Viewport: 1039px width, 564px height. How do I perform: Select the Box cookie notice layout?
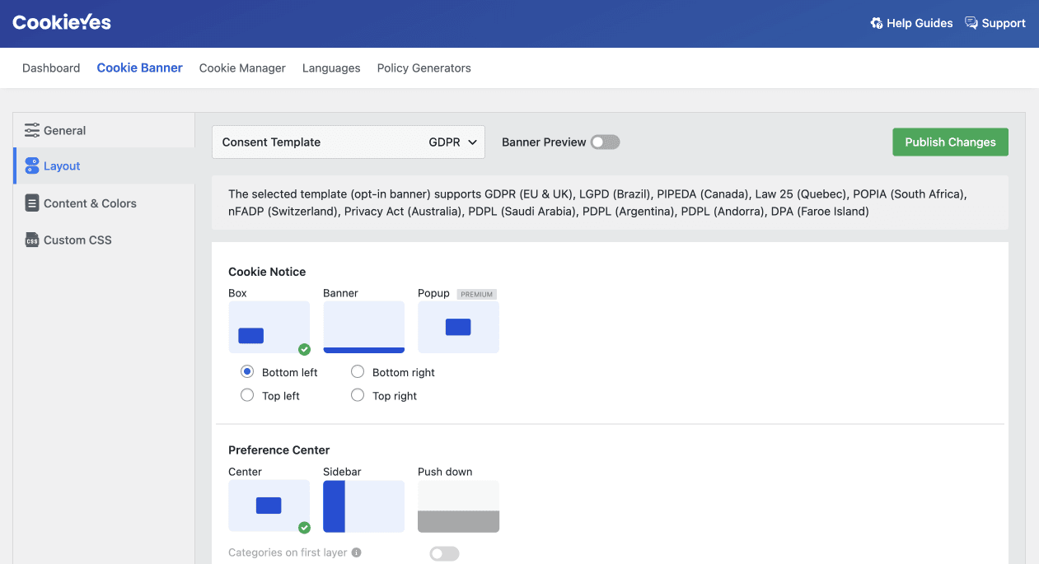[269, 327]
